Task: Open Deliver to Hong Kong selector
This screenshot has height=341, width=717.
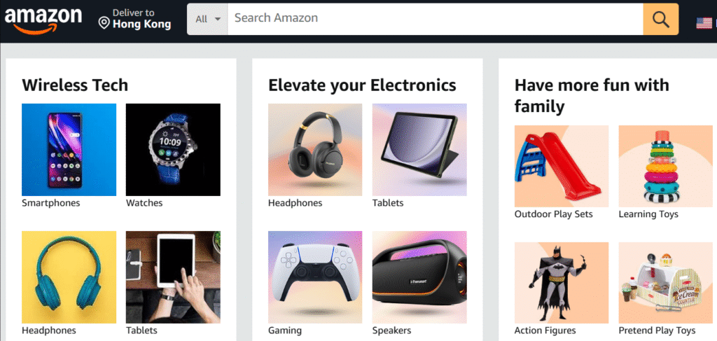Action: point(135,19)
